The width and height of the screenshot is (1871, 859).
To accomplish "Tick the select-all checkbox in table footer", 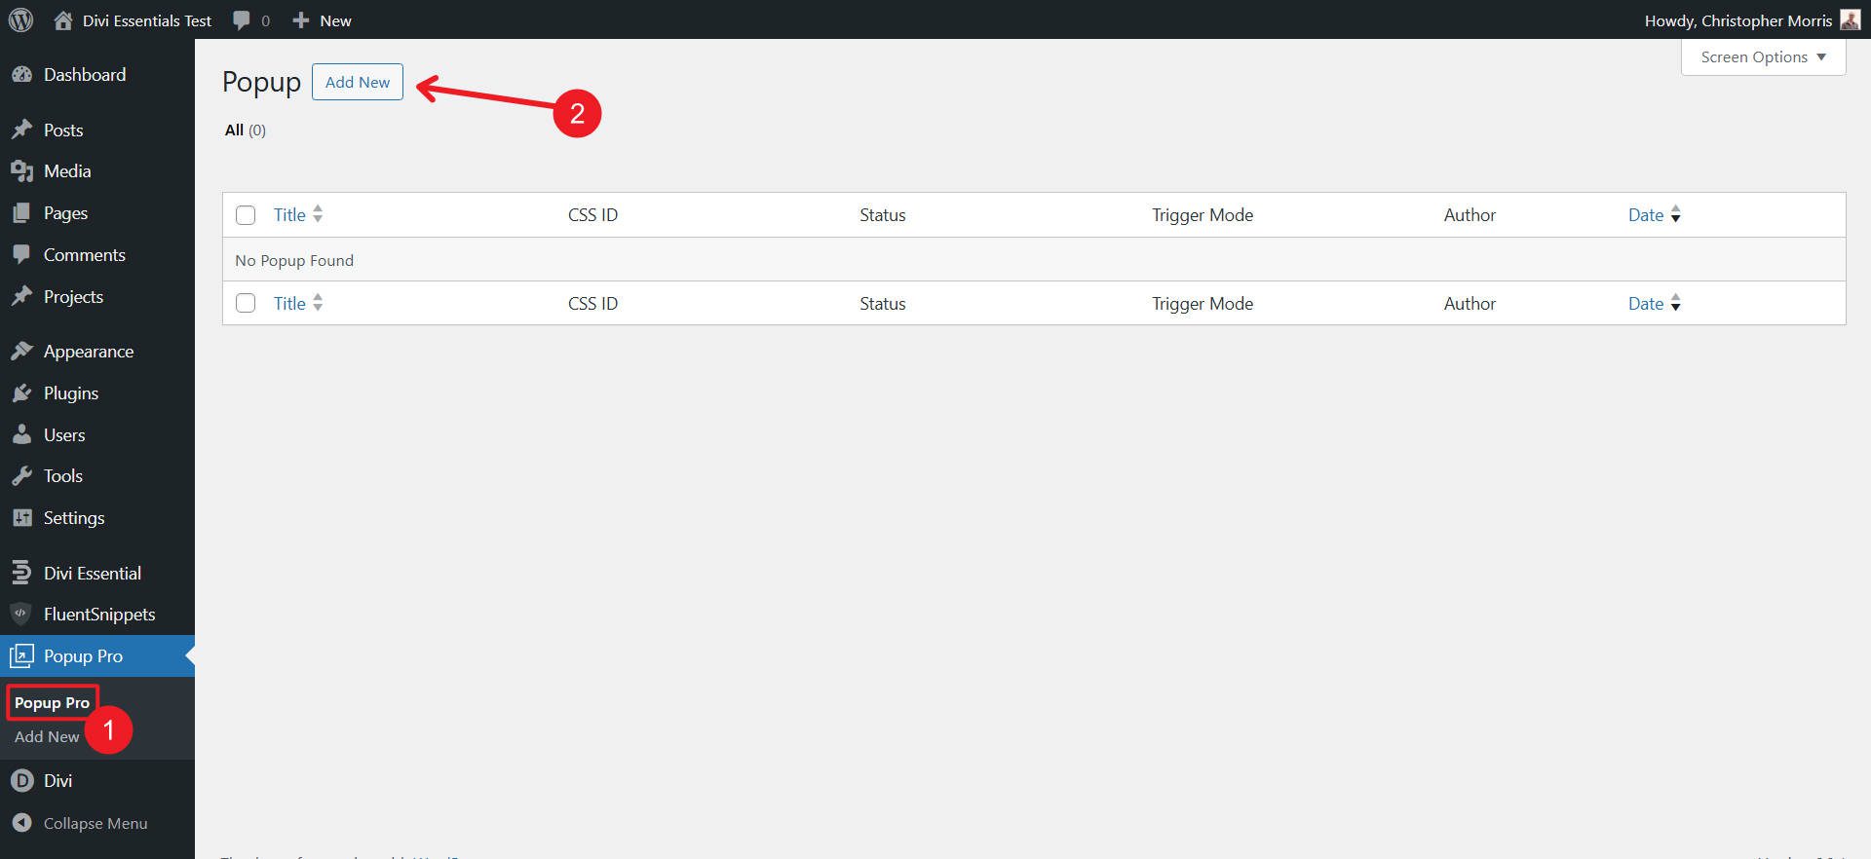I will click(246, 304).
